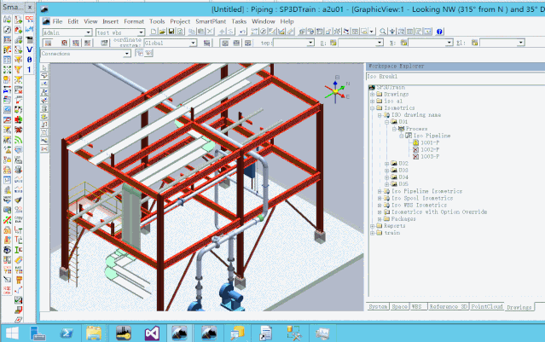The width and height of the screenshot is (545, 342).
Task: Click the blue number 1 icon in left palette
Action: point(29,70)
